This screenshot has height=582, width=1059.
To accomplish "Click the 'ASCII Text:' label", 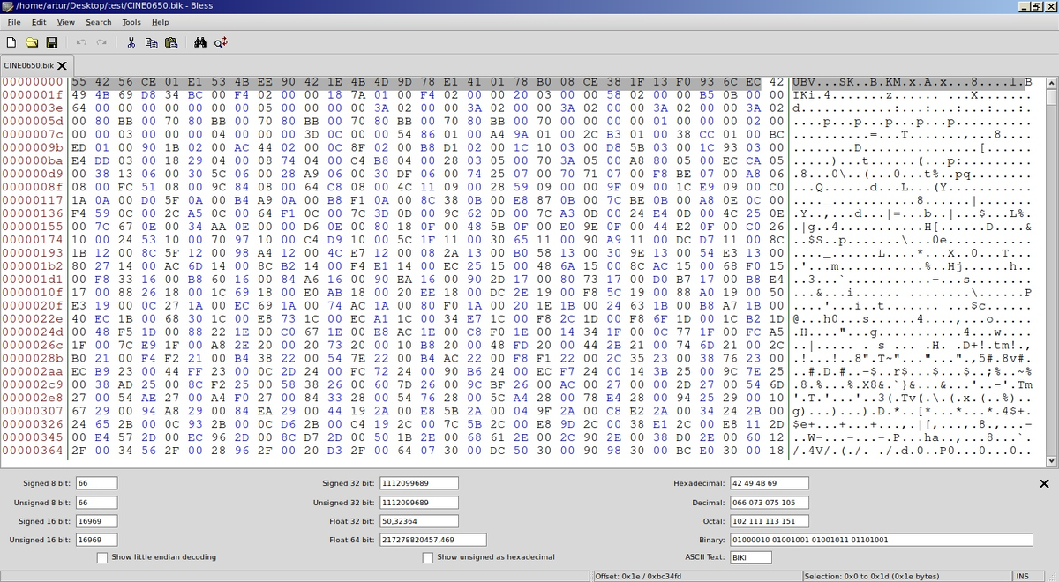I will [x=704, y=557].
